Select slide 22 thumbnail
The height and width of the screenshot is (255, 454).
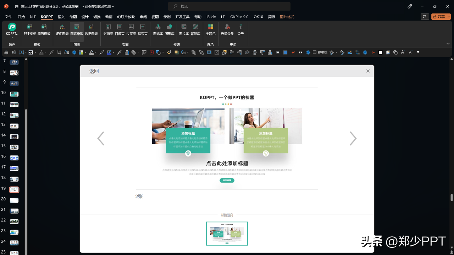pyautogui.click(x=14, y=221)
